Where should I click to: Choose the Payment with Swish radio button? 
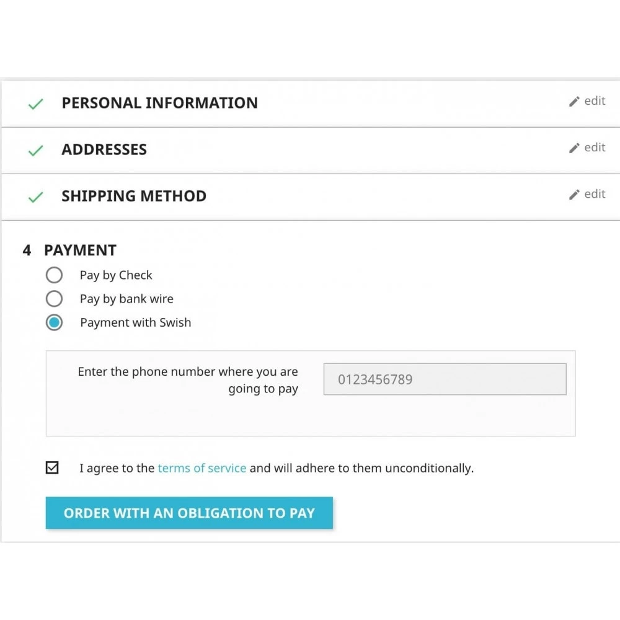pos(54,322)
